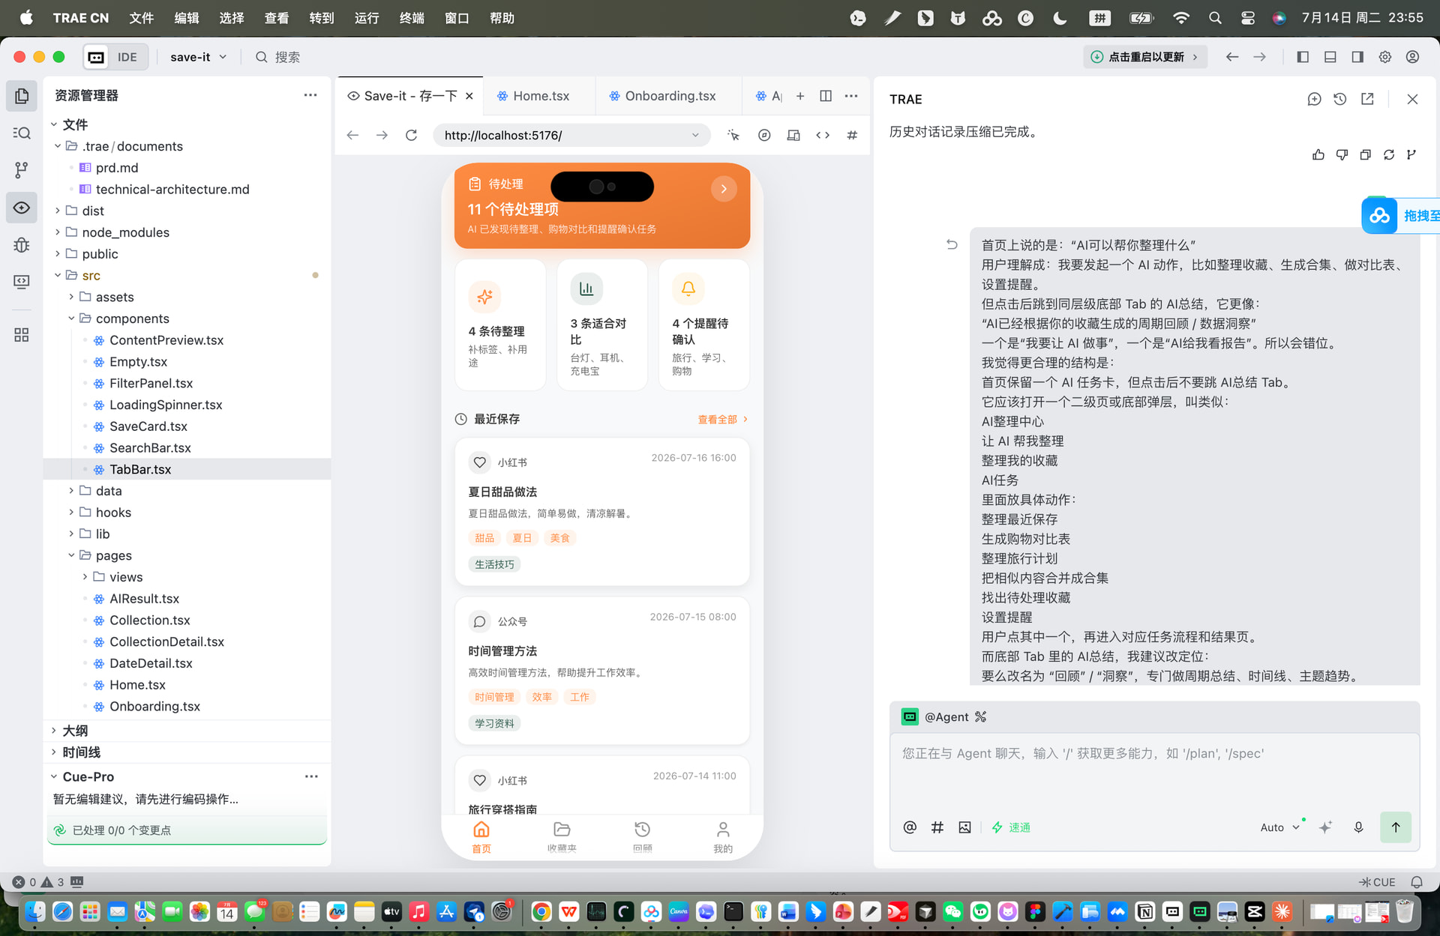Viewport: 1440px width, 936px height.
Task: Open the 收藏夹 bottom tab in preview
Action: click(x=562, y=837)
